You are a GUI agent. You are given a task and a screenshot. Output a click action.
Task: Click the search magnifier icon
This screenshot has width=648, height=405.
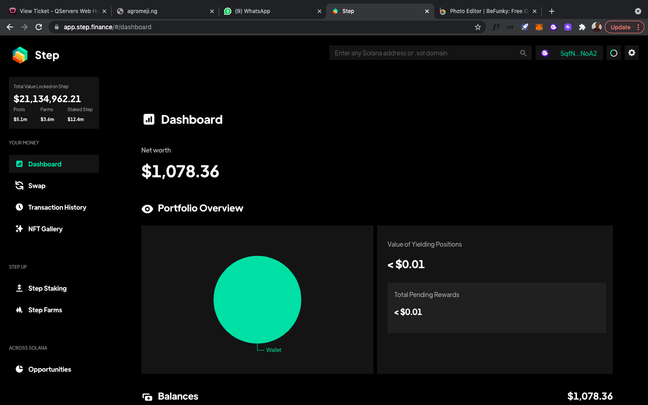523,53
